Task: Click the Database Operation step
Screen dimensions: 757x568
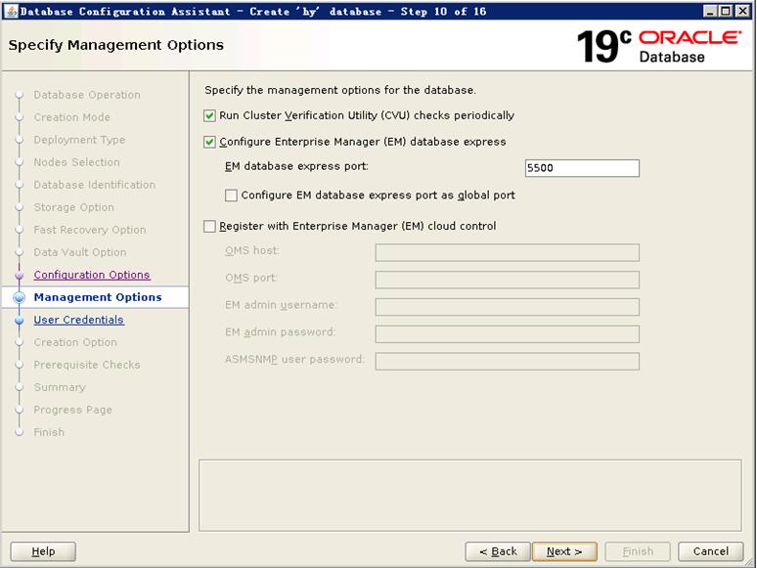Action: [87, 95]
